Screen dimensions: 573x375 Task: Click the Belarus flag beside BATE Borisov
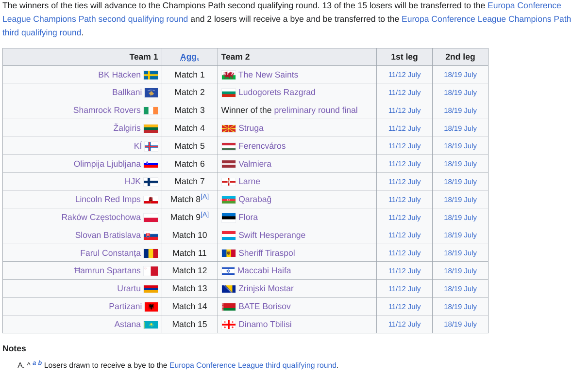229,307
